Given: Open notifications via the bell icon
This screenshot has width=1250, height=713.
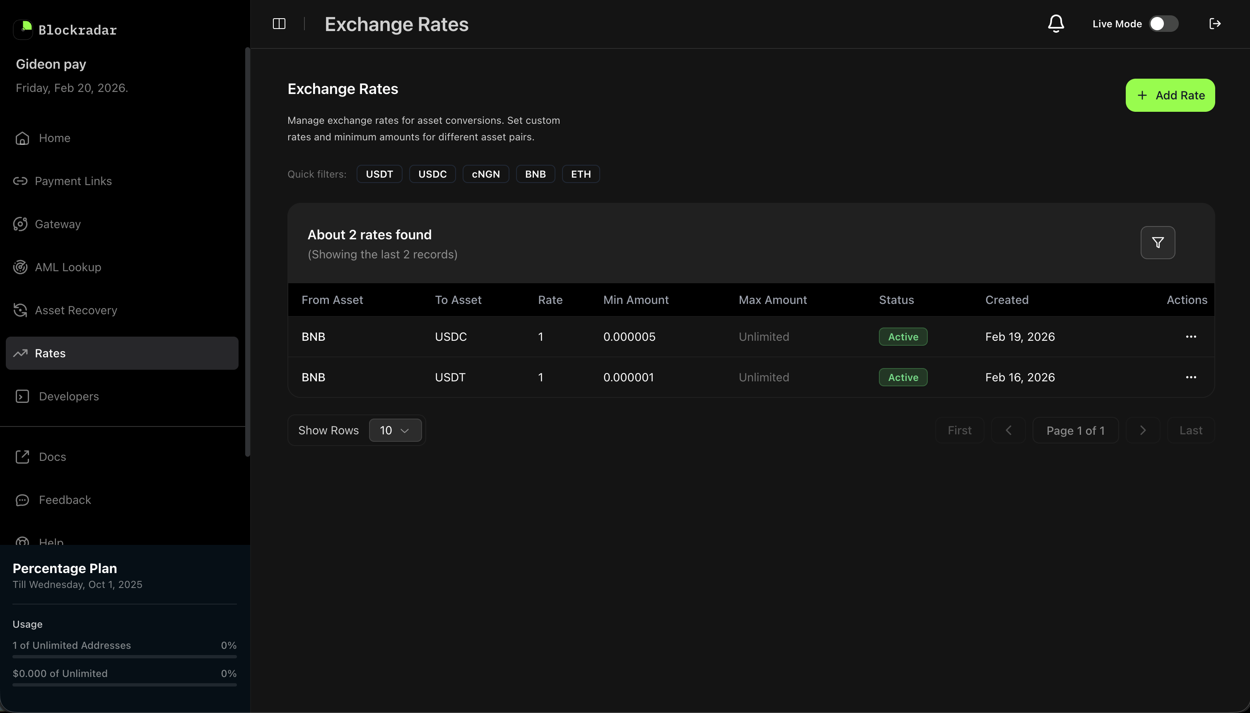Looking at the screenshot, I should pyautogui.click(x=1055, y=23).
